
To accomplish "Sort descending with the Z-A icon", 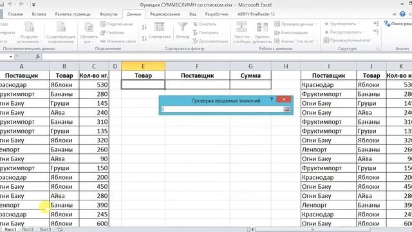I will (144, 39).
